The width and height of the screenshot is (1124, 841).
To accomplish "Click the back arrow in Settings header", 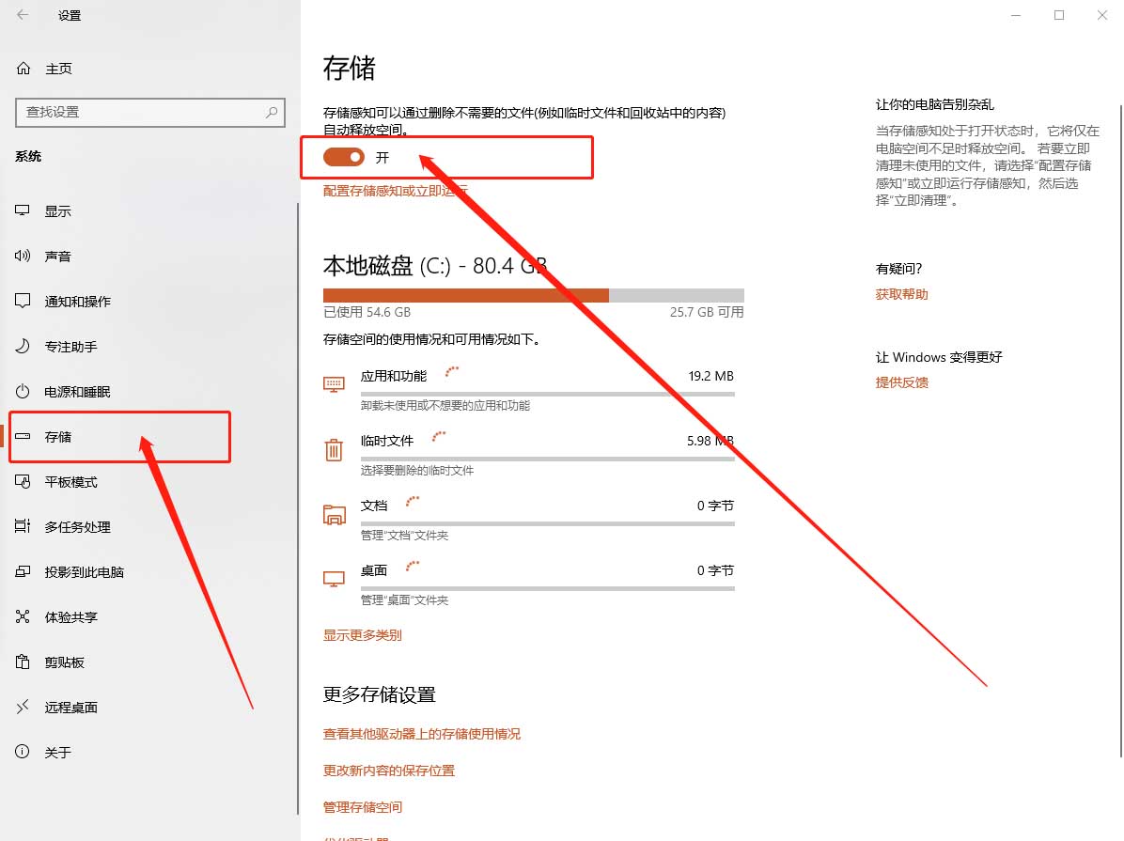I will pyautogui.click(x=23, y=15).
